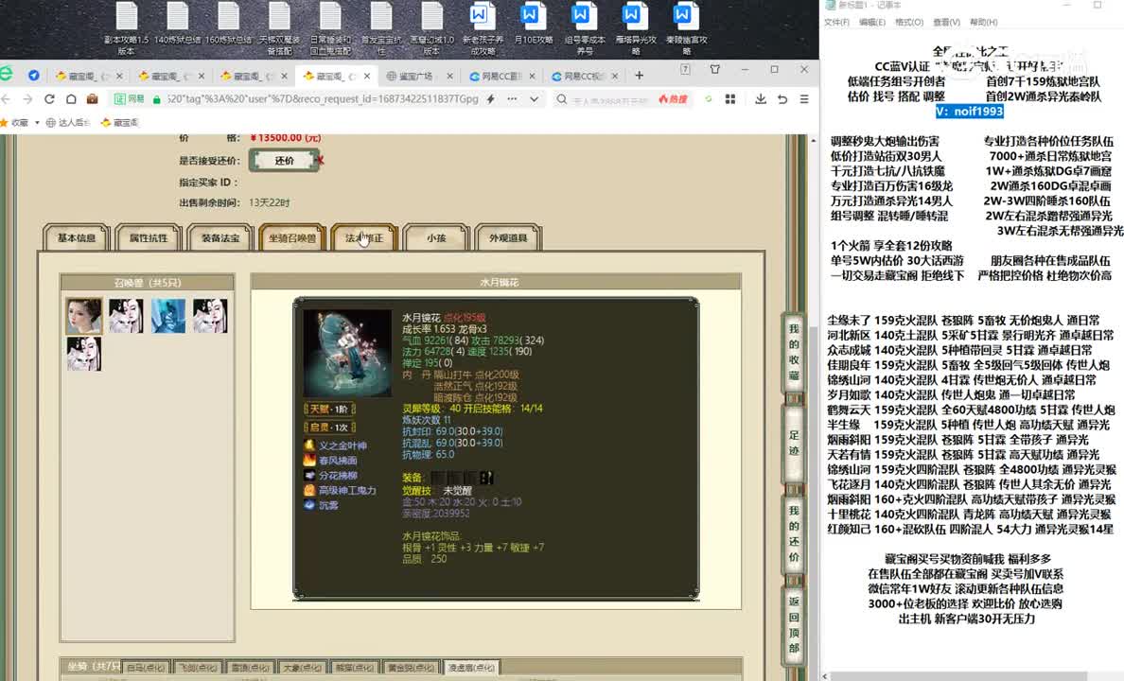Click the browser refresh icon

50,99
